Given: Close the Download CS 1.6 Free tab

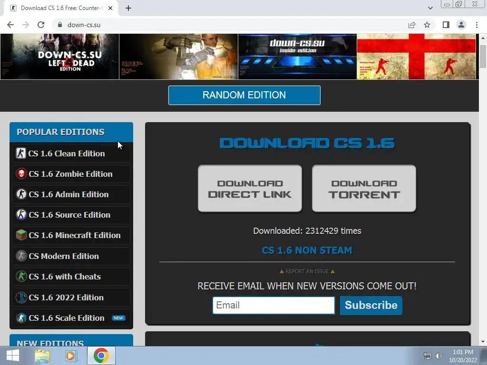Looking at the screenshot, I should (x=110, y=8).
